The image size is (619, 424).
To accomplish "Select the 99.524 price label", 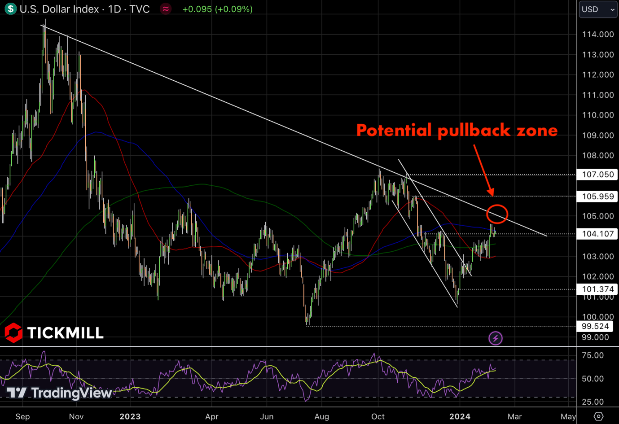I will pos(595,326).
